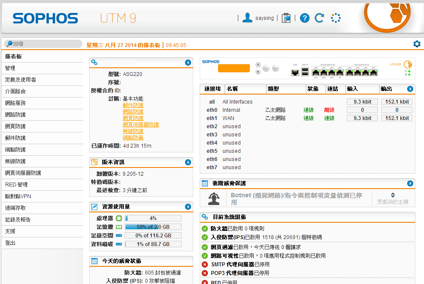Click the 今天的威脅狀態 calendar icon
The width and height of the screenshot is (424, 284).
pyautogui.click(x=94, y=261)
